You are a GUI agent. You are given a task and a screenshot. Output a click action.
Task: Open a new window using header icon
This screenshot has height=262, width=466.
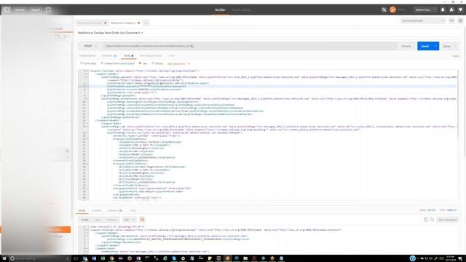[49, 9]
